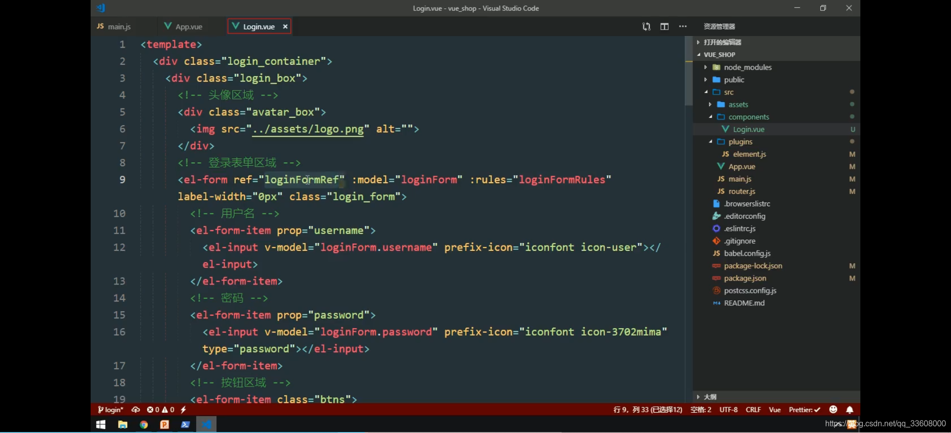Click the public folder icon
The width and height of the screenshot is (951, 433).
point(716,80)
